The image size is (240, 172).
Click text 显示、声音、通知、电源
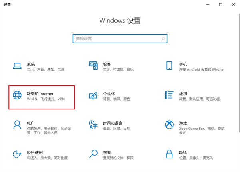46,69
